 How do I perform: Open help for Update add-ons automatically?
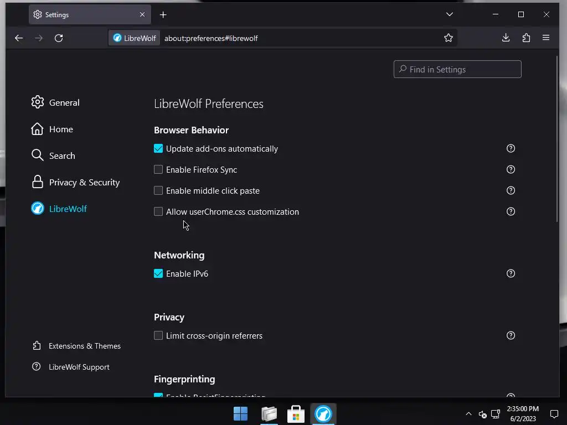pyautogui.click(x=511, y=148)
